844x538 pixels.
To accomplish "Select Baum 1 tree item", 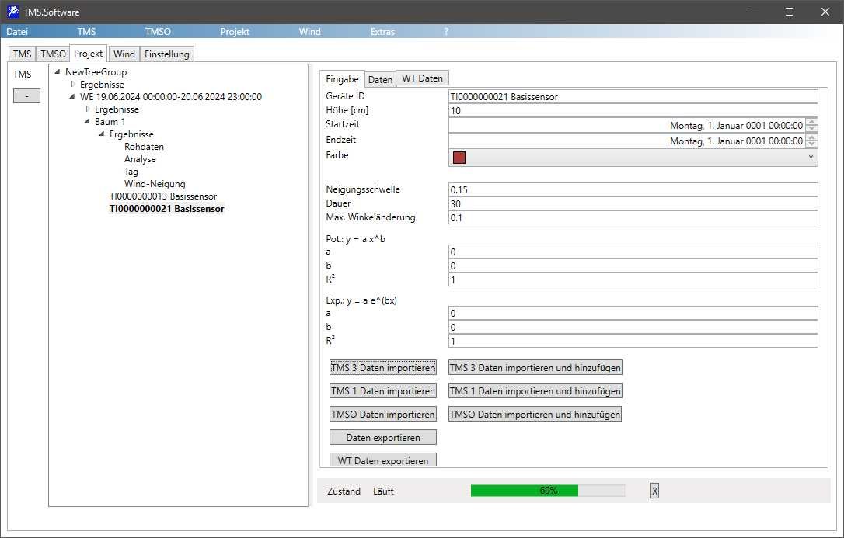I will (110, 121).
